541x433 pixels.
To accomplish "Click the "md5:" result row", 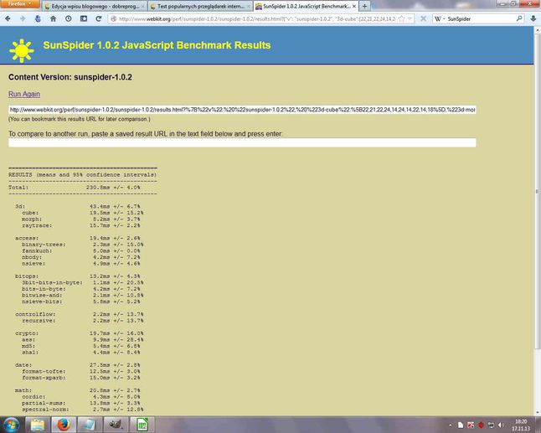I will coord(80,346).
